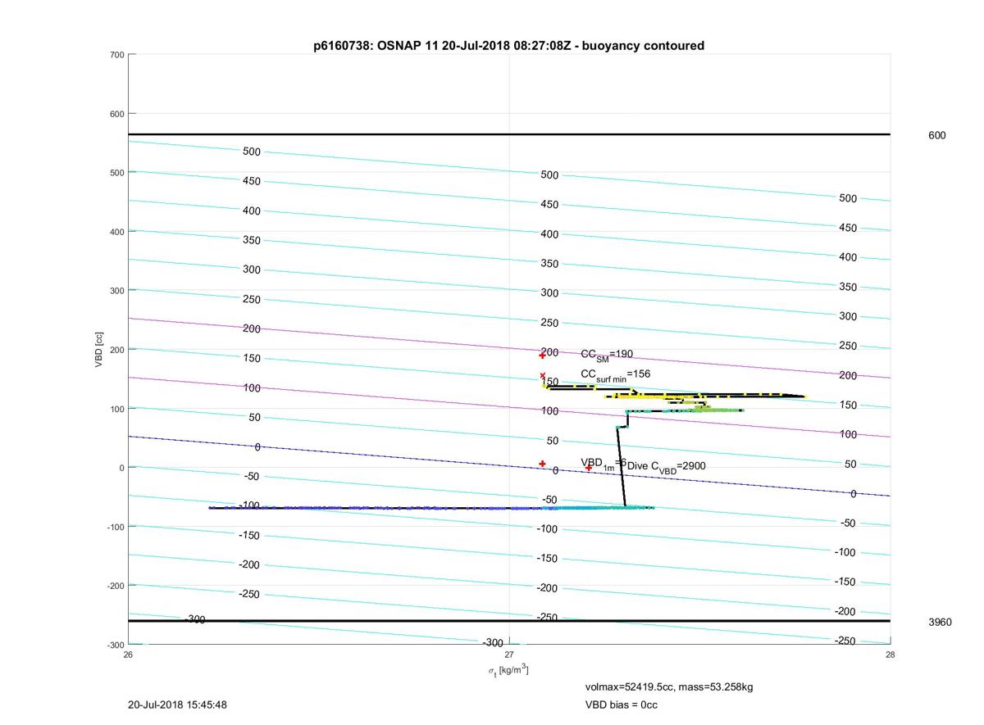Click the red plus marker under 'Dive C VBD'
984x725 pixels.
pos(589,468)
